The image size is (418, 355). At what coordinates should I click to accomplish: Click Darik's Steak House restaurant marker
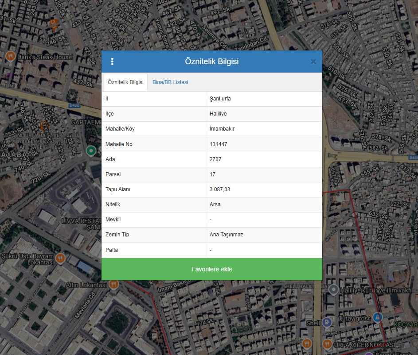[11, 57]
